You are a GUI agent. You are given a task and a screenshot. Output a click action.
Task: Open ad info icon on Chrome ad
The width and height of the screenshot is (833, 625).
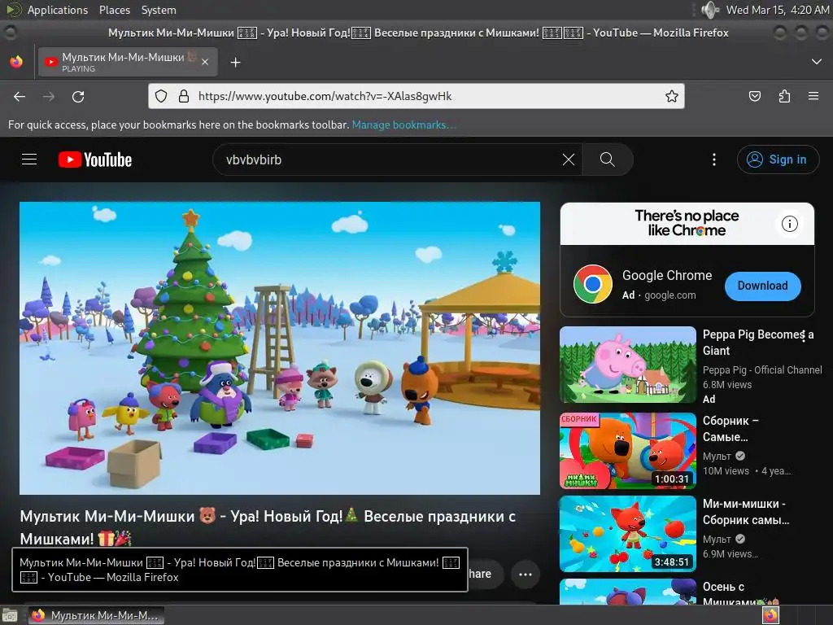(x=789, y=224)
